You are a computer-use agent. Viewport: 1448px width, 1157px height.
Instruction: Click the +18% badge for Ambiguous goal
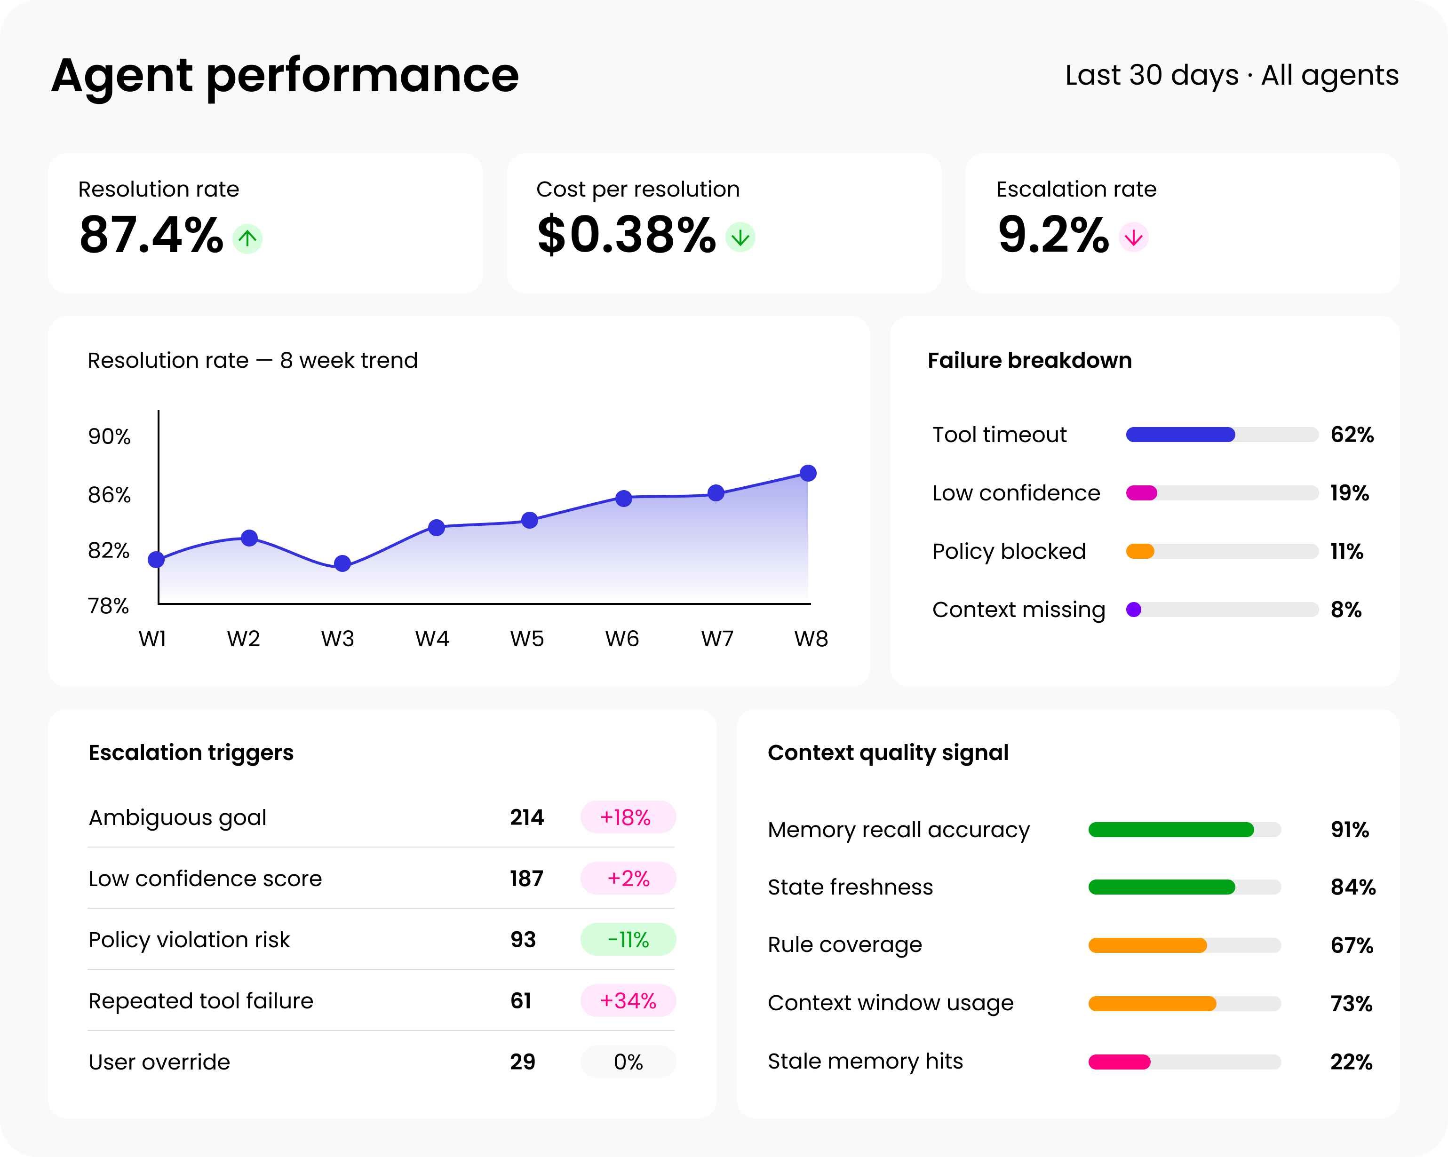[x=627, y=817]
